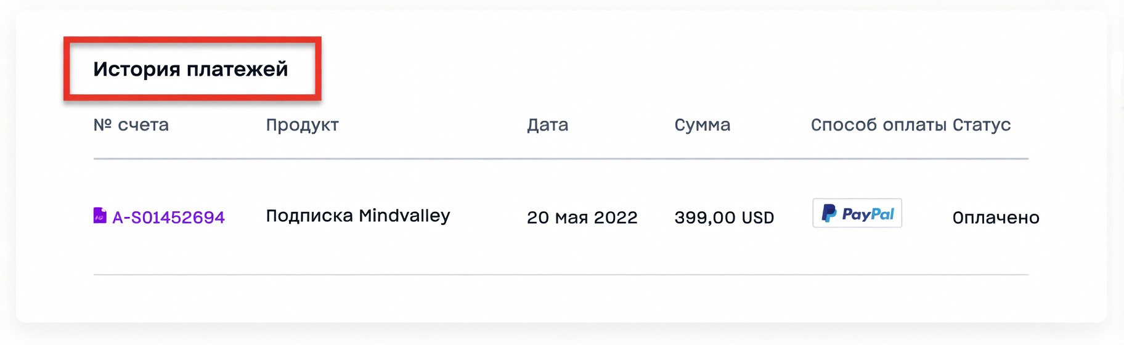The height and width of the screenshot is (345, 1124).
Task: Click the № счета column header
Action: click(131, 125)
